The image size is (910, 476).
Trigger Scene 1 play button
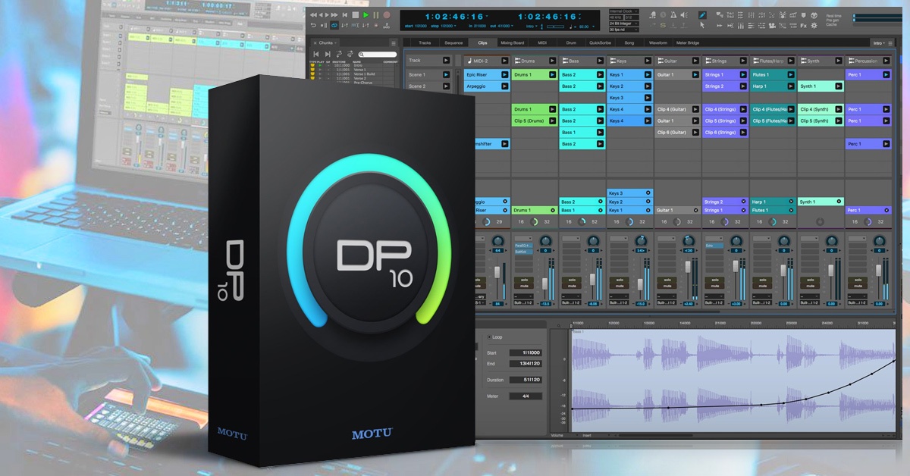tap(446, 75)
